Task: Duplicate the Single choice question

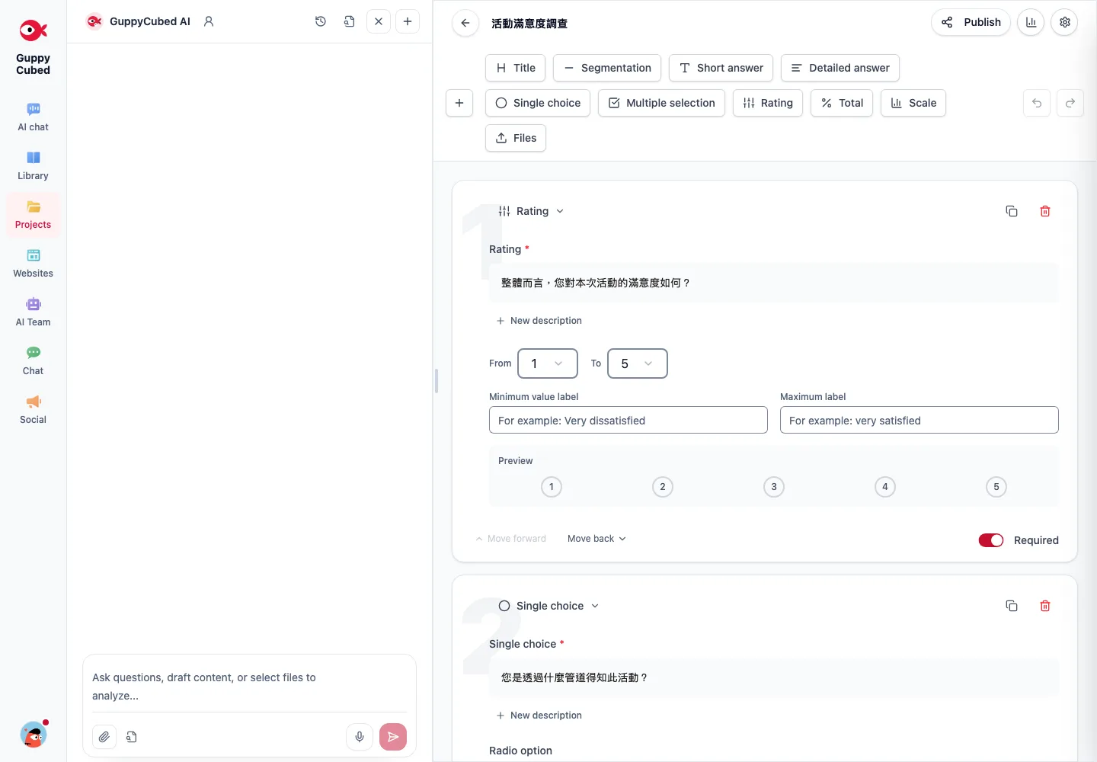Action: [1012, 606]
